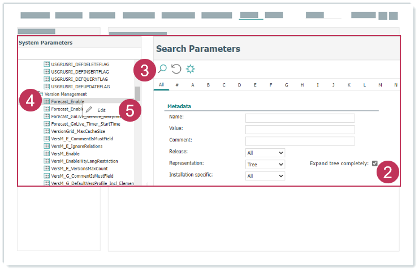This screenshot has width=419, height=271.
Task: Select the Forecast_GoLive_Timer_StartTime parameter
Action: click(85, 124)
